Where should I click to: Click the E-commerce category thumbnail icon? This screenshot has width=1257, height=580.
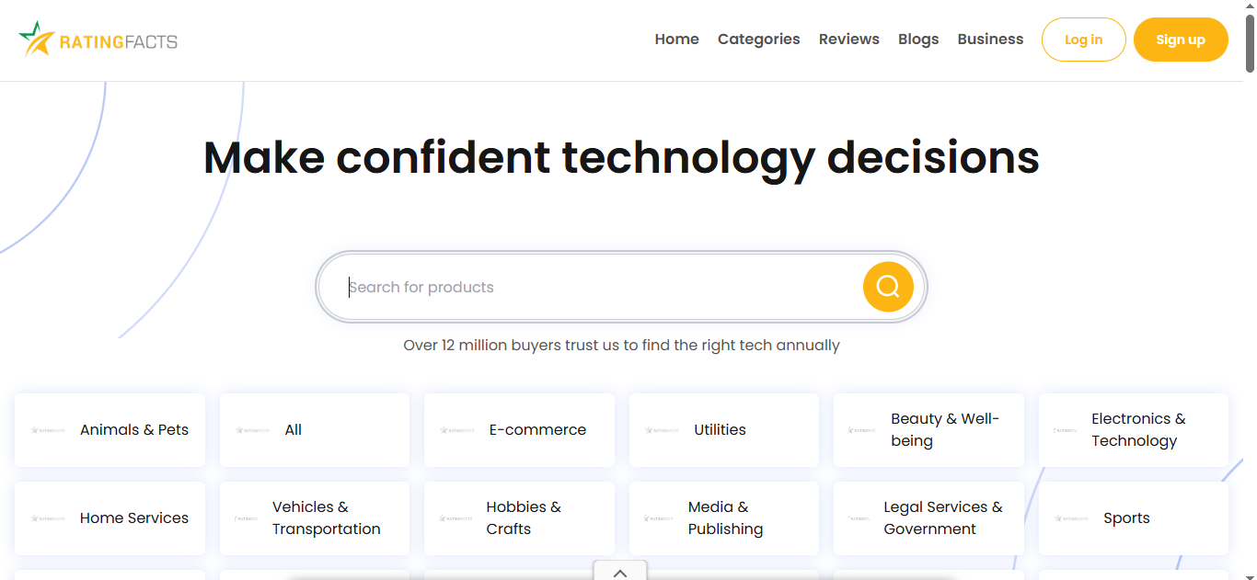456,429
